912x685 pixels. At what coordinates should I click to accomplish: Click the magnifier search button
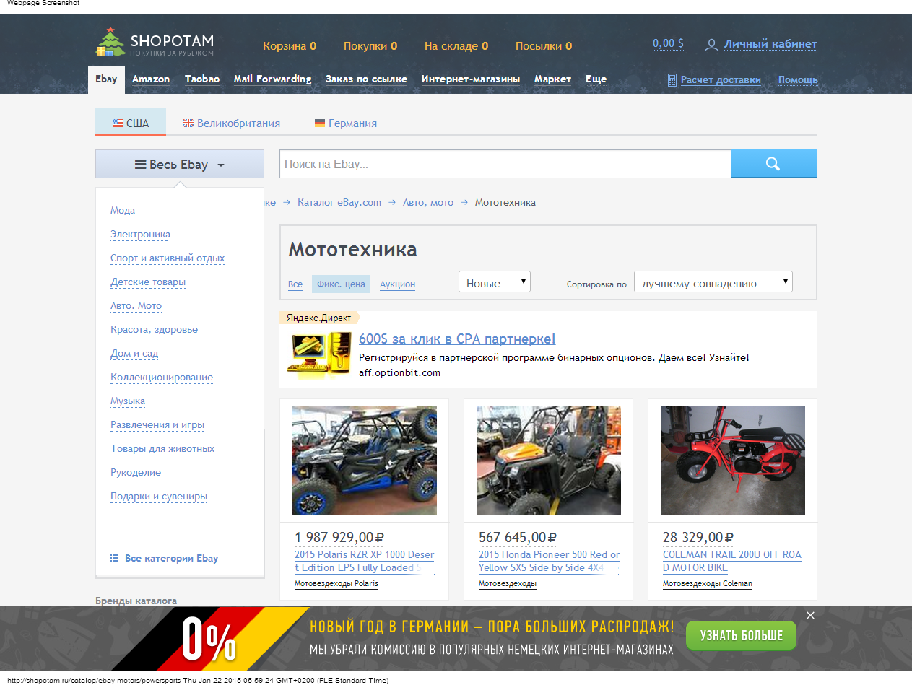tap(773, 164)
